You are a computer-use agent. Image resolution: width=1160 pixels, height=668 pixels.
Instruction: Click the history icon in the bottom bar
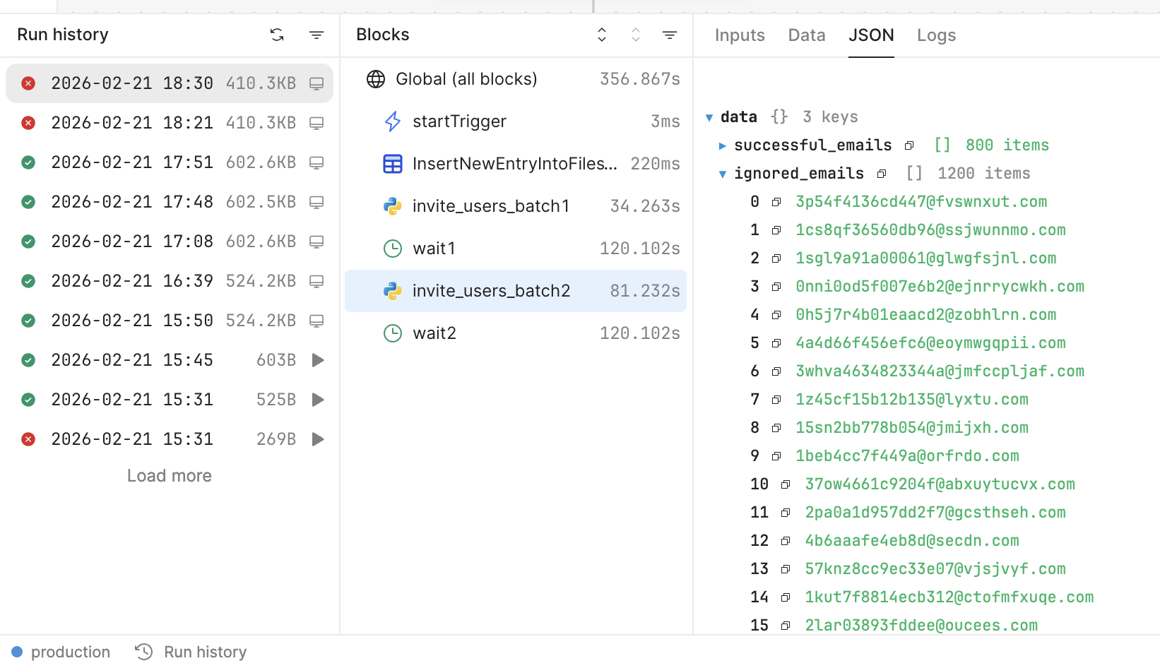coord(144,652)
